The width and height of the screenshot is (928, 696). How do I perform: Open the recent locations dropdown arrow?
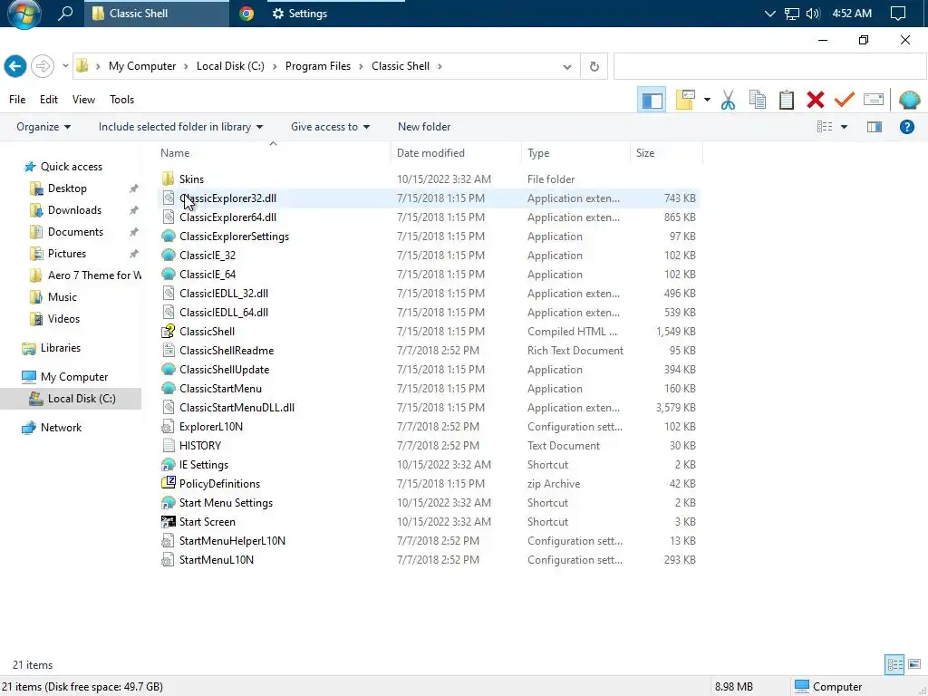65,66
